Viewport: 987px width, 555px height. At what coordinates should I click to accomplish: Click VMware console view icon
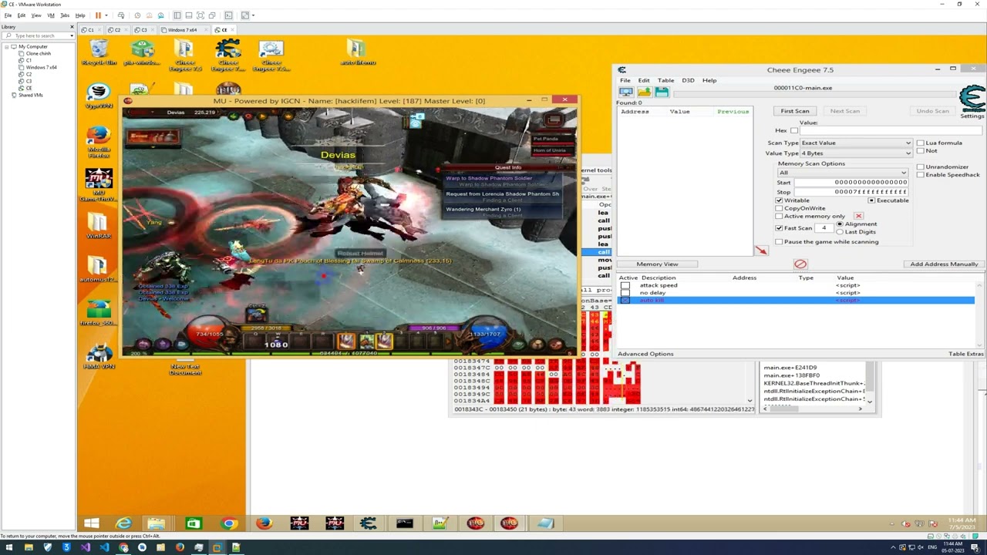coord(228,15)
